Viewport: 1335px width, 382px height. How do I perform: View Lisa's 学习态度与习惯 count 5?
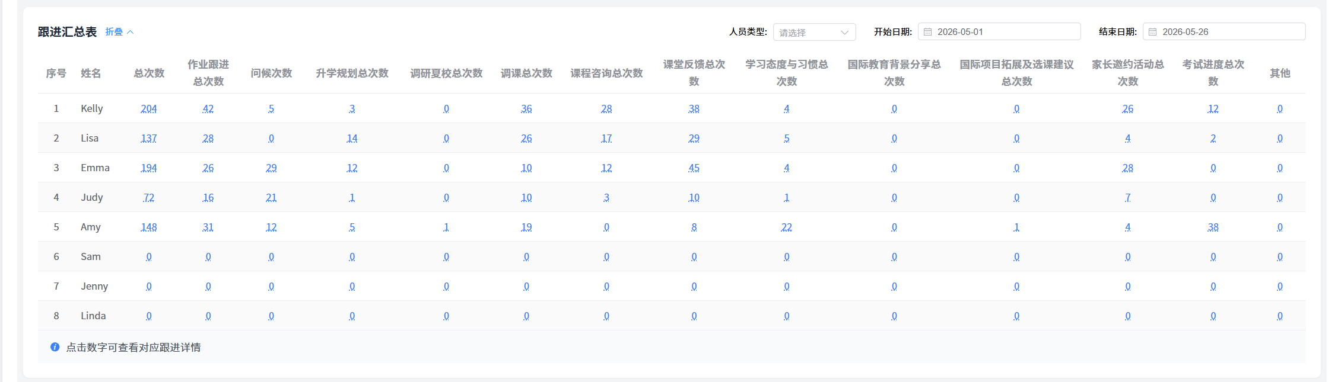(787, 139)
